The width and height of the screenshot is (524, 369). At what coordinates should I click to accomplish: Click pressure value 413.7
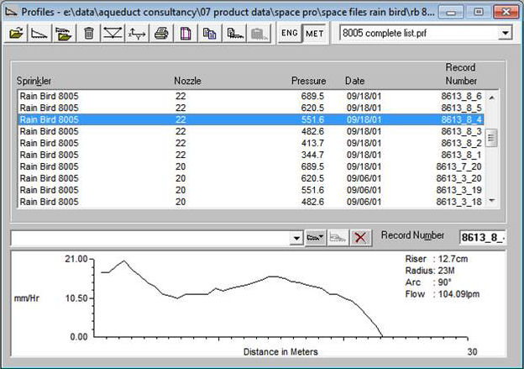click(x=312, y=143)
